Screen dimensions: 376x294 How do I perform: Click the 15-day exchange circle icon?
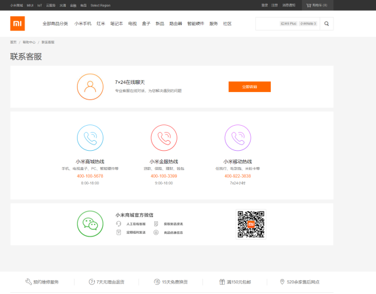click(x=157, y=281)
